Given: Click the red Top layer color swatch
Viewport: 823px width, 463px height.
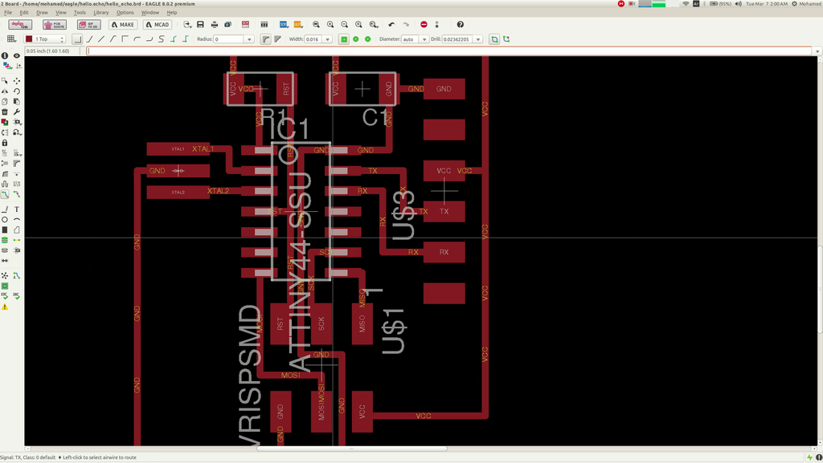Looking at the screenshot, I should 29,39.
